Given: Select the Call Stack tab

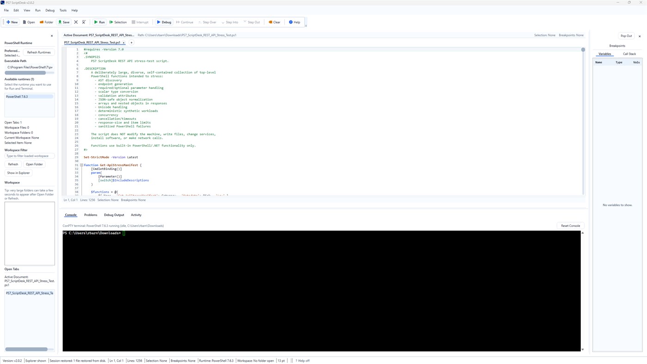Looking at the screenshot, I should pyautogui.click(x=629, y=54).
